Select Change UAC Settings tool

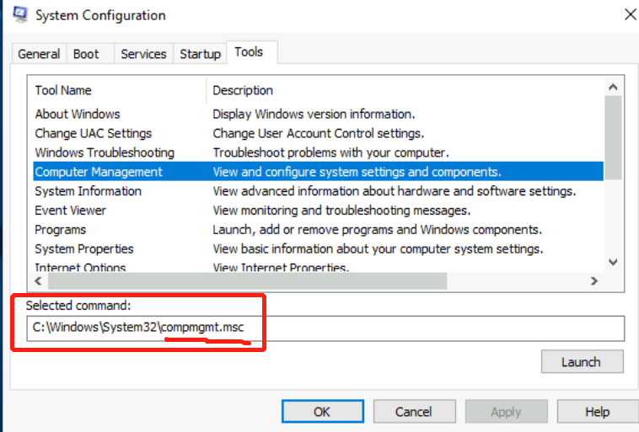[93, 133]
